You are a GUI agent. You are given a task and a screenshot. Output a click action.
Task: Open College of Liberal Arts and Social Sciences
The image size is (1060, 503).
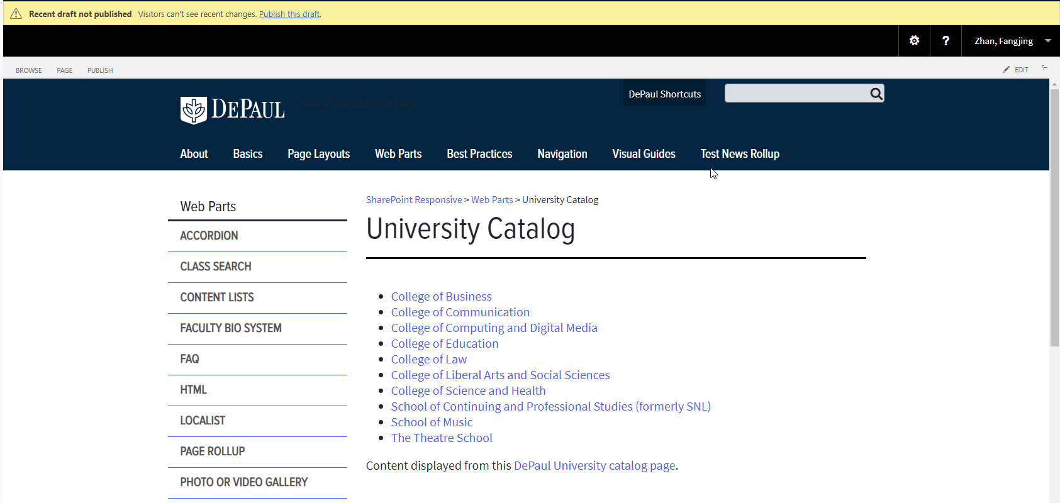point(500,375)
